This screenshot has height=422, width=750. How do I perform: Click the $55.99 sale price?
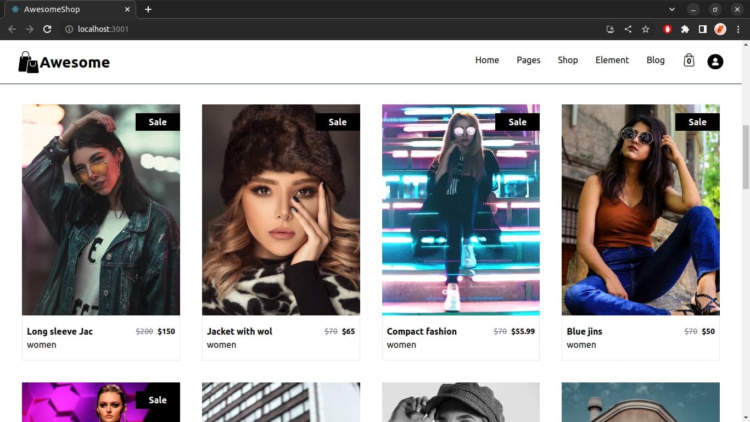[x=523, y=331]
